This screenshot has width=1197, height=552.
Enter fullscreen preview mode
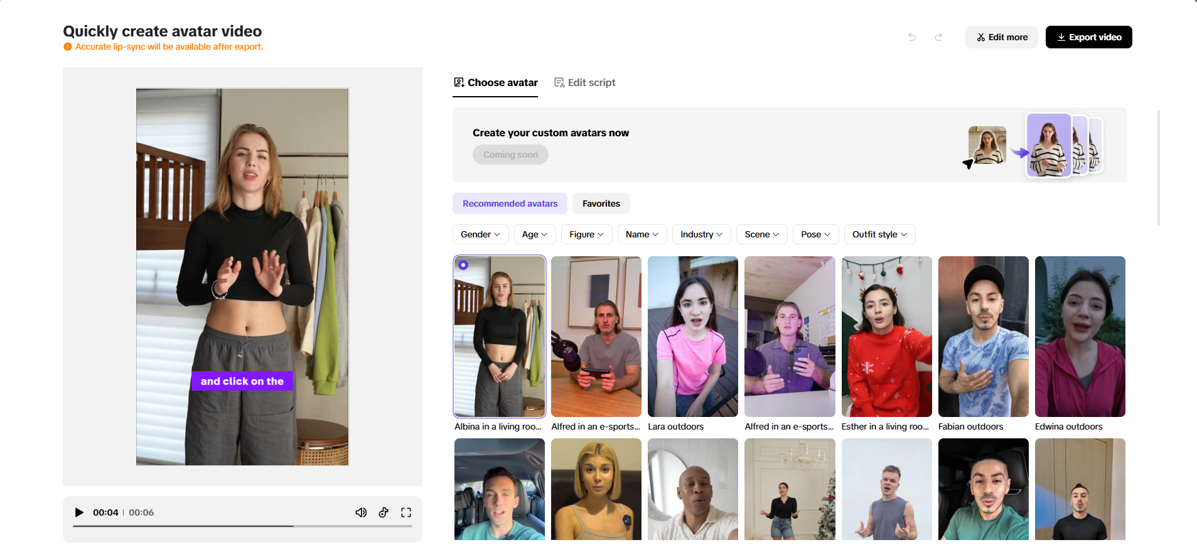pyautogui.click(x=406, y=512)
